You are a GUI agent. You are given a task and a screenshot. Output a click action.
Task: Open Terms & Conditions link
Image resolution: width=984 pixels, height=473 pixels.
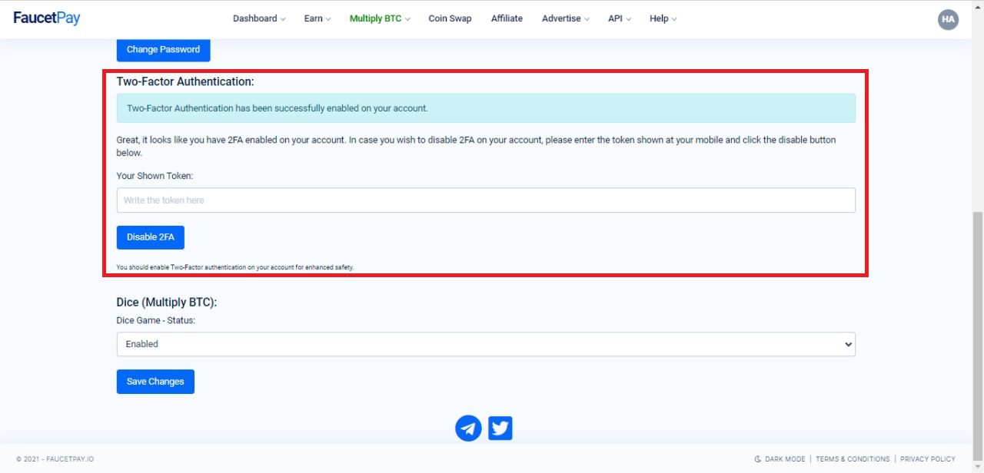pos(853,459)
